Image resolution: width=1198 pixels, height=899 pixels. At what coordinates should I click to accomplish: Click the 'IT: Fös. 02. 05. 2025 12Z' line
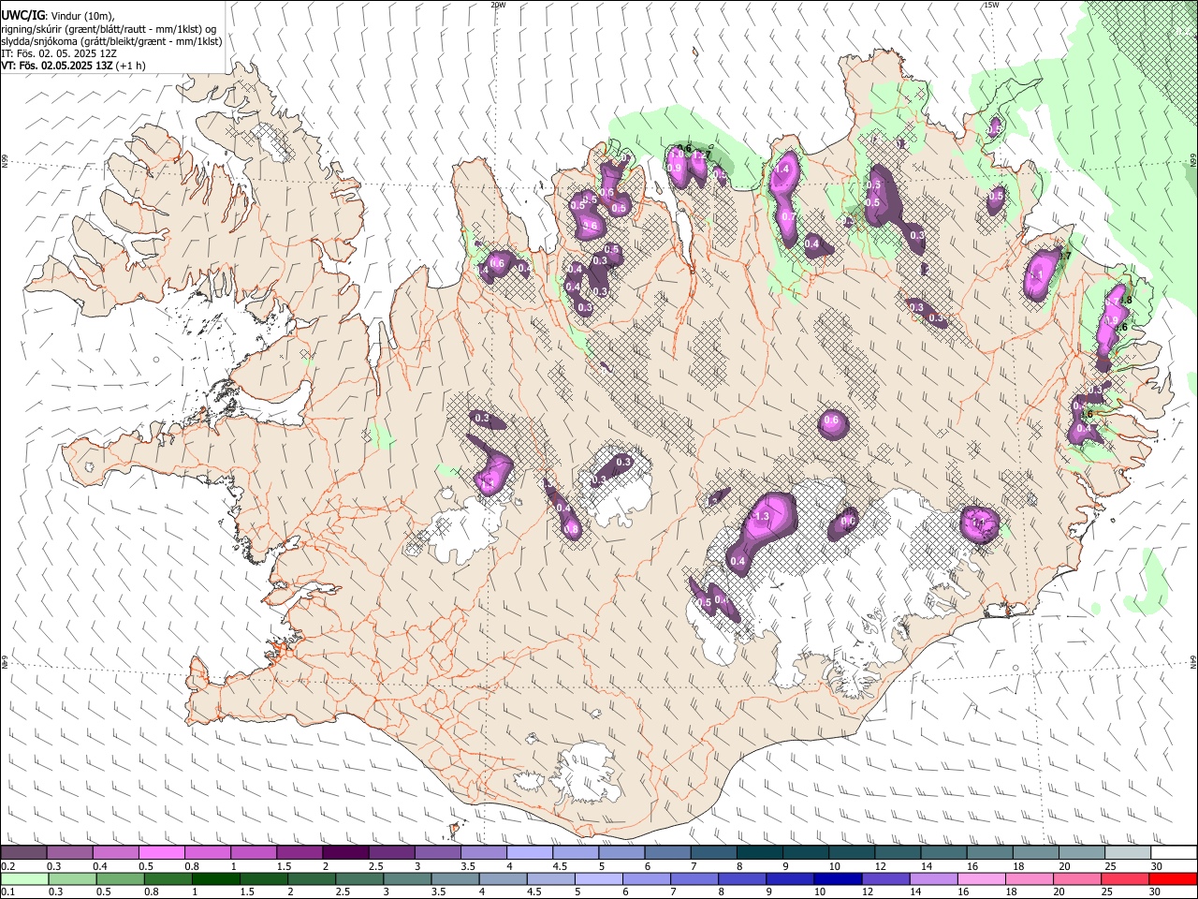59,54
